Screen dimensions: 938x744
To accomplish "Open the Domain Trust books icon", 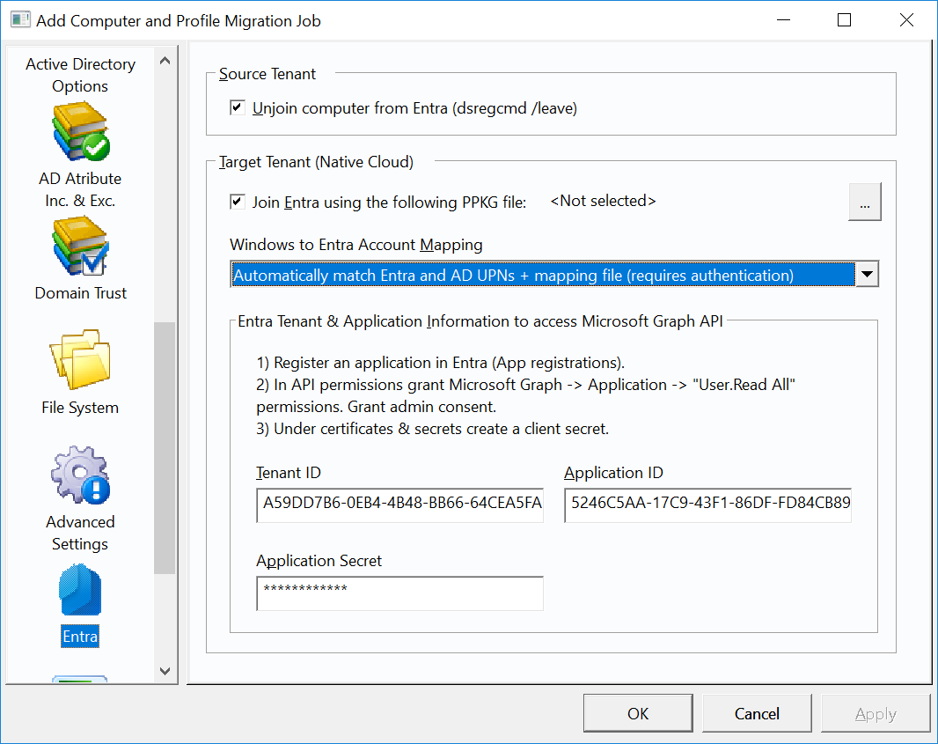I will tap(81, 246).
